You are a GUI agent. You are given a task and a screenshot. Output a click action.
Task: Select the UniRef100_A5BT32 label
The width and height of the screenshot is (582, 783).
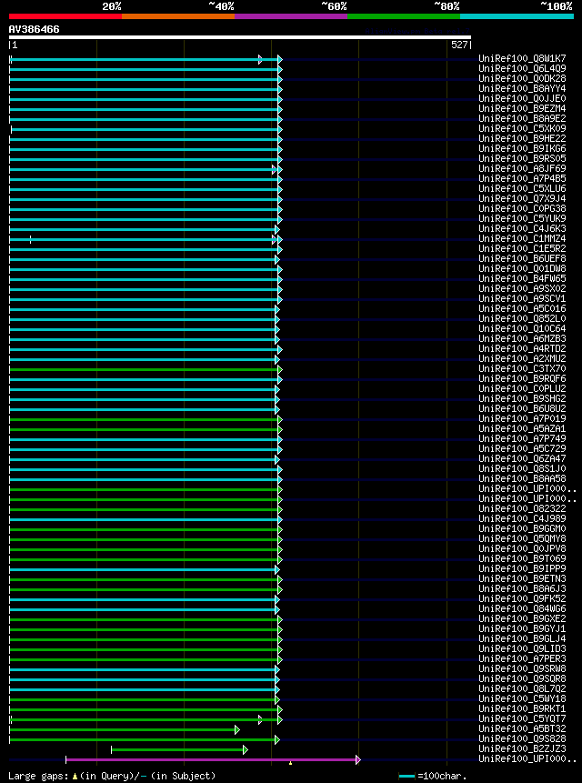point(522,728)
